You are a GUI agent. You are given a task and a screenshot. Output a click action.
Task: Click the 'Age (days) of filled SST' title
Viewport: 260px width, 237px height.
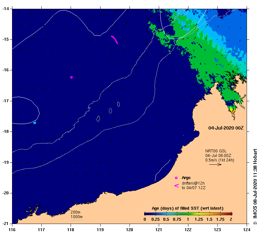pyautogui.click(x=187, y=208)
